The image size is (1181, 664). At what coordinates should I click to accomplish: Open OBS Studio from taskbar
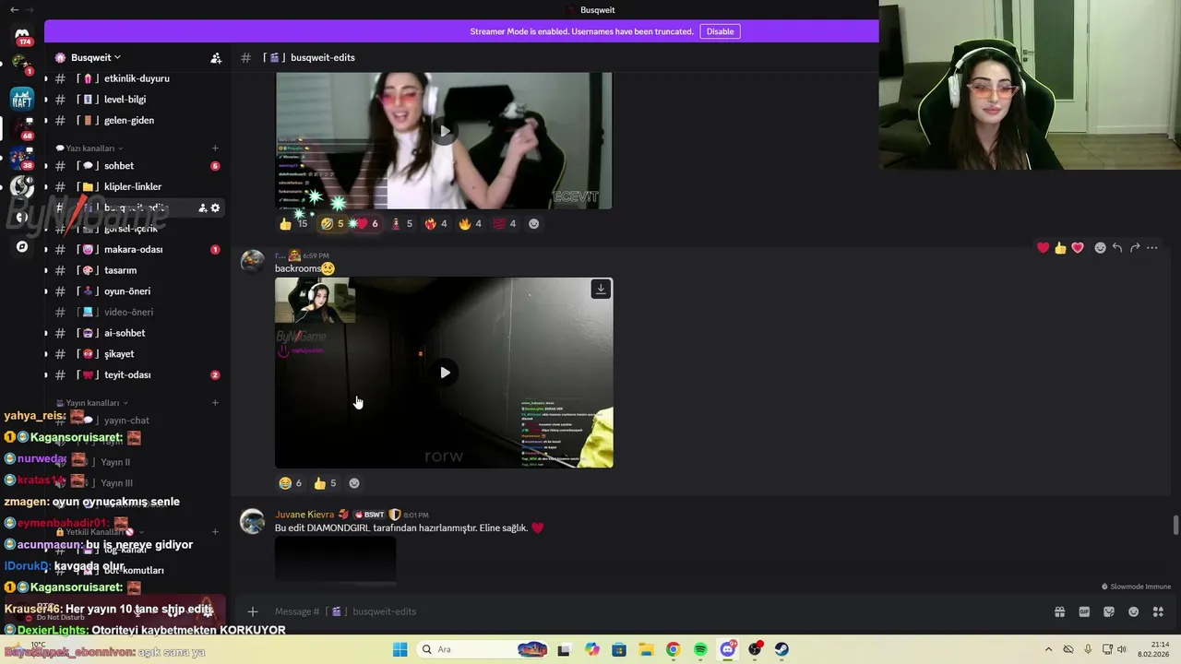point(755,649)
